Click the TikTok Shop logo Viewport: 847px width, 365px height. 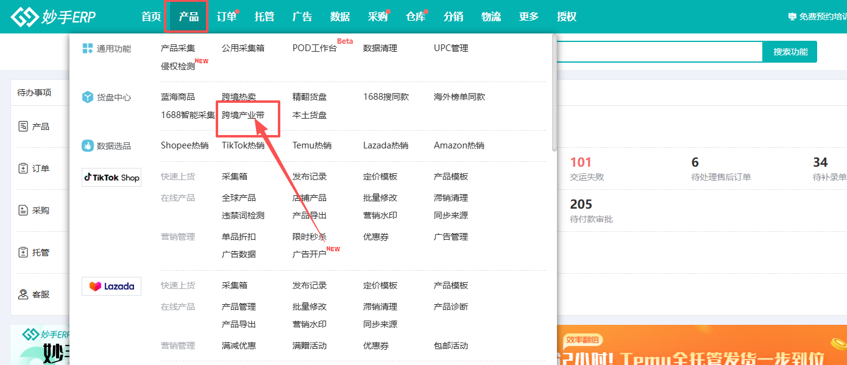click(112, 178)
